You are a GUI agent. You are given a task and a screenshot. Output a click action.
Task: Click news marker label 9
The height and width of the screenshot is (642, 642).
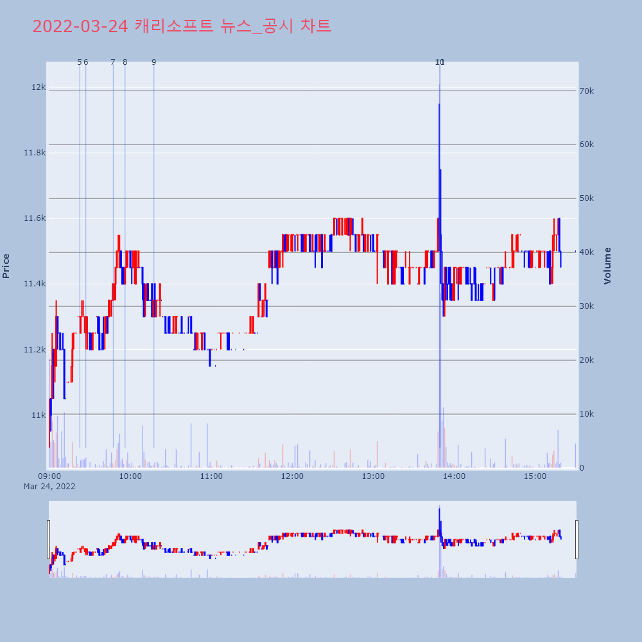pyautogui.click(x=154, y=62)
